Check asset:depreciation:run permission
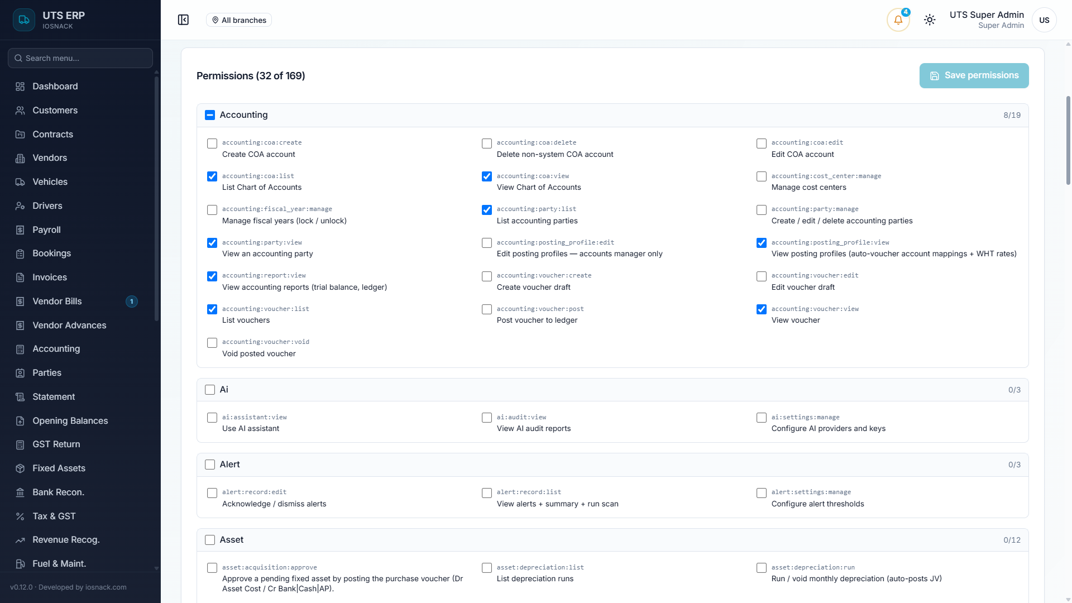The image size is (1072, 603). pyautogui.click(x=762, y=568)
